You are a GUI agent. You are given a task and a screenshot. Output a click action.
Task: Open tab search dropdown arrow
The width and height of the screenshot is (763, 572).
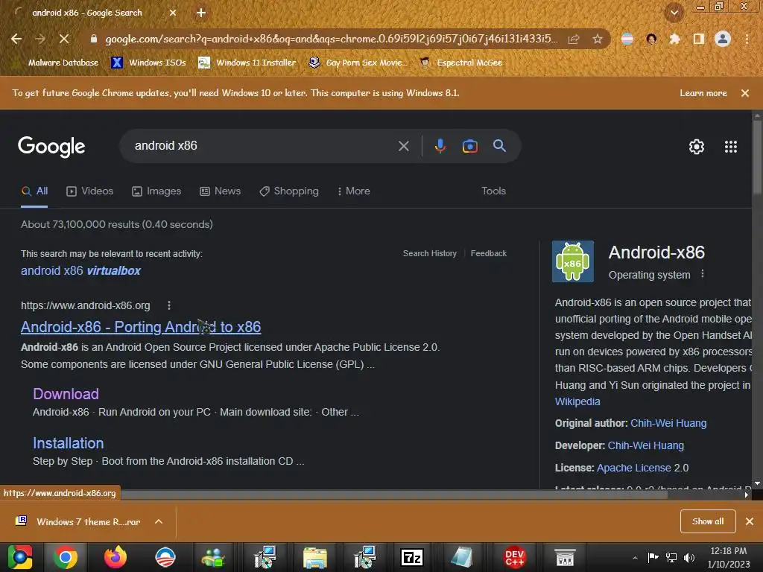point(674,13)
